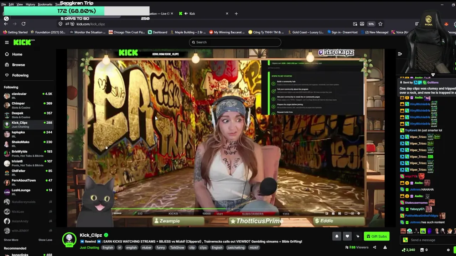The height and width of the screenshot is (256, 456).
Task: Collapse chat panel arrow icon
Action: pos(400,54)
